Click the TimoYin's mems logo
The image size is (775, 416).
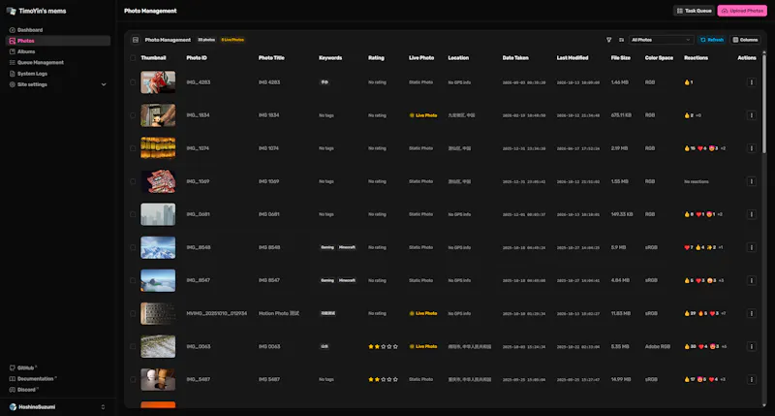(x=36, y=11)
